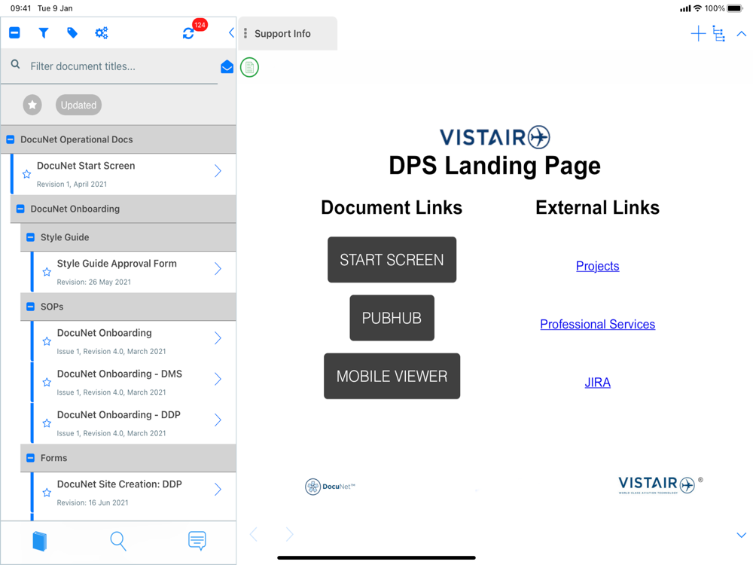The height and width of the screenshot is (565, 753).
Task: Tap the Wi-Fi icon in status bar
Action: tap(697, 8)
